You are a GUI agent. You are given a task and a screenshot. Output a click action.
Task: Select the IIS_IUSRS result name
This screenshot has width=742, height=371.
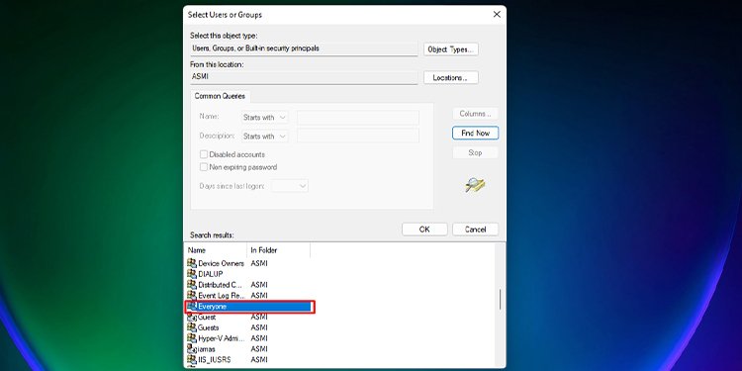click(215, 360)
